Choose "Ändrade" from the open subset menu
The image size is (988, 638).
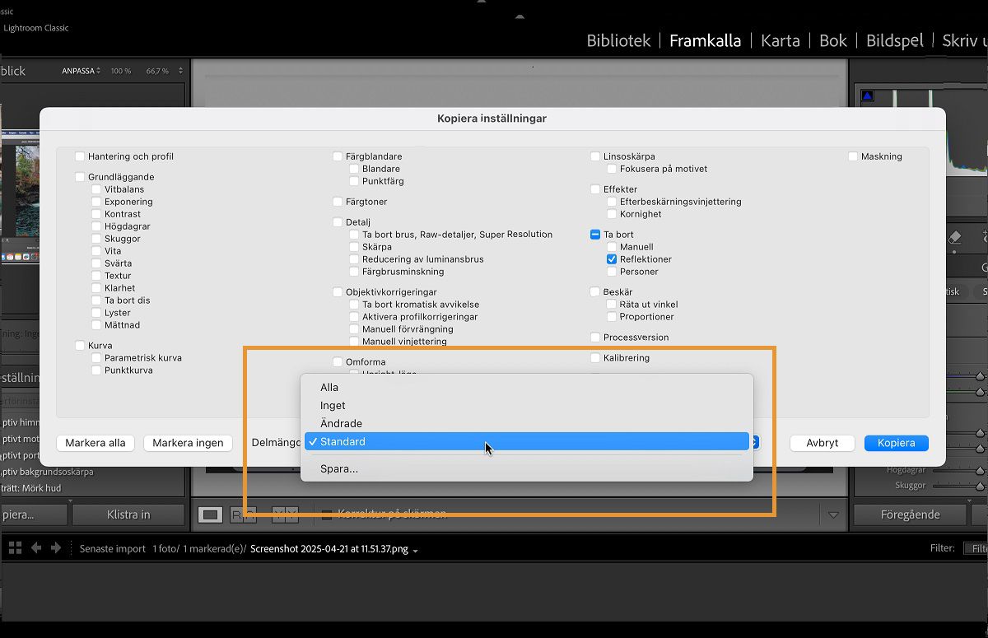click(341, 423)
